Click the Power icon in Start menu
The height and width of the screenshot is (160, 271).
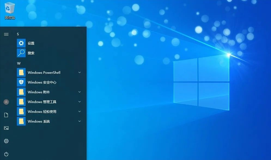tap(6, 154)
